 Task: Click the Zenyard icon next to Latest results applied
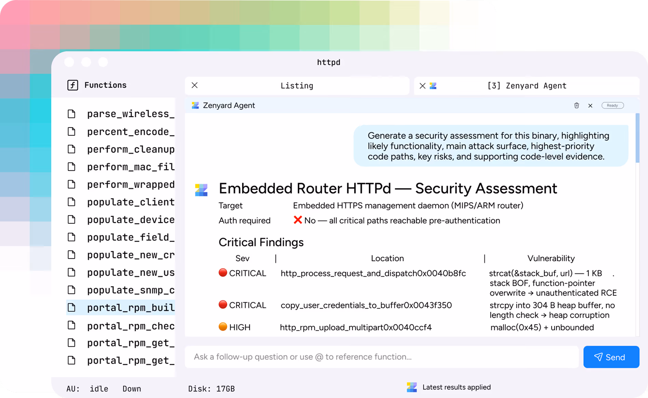[x=411, y=387]
